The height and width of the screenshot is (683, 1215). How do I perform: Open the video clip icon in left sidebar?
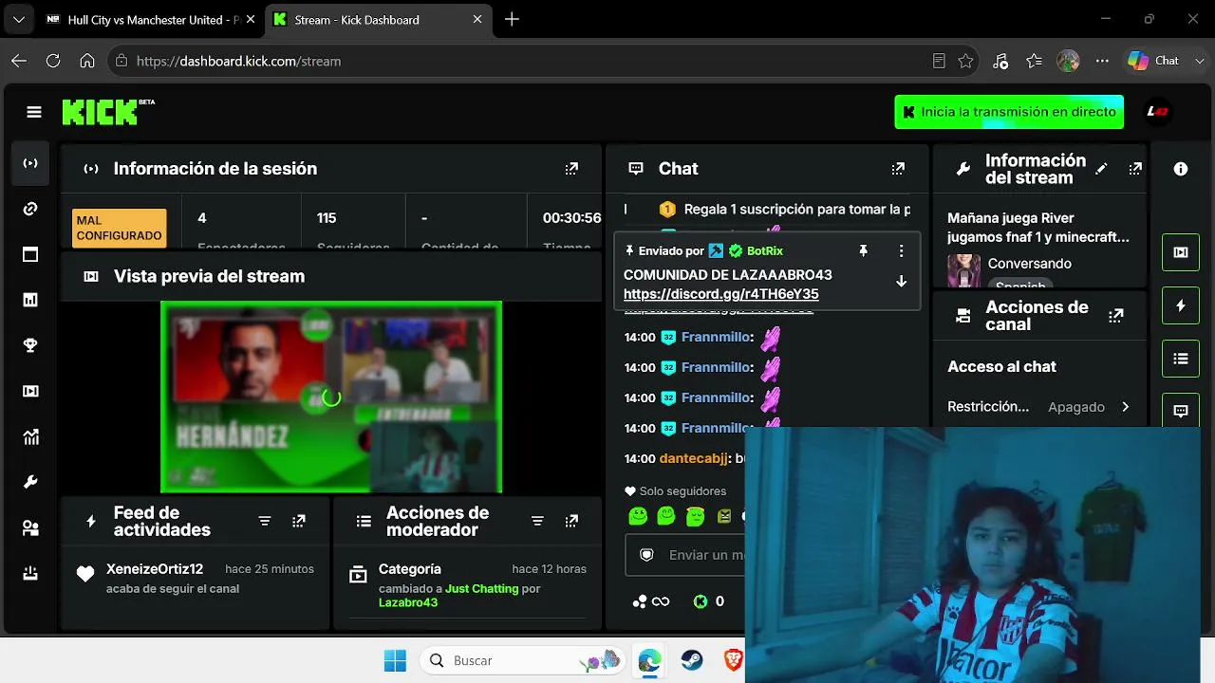click(x=30, y=391)
